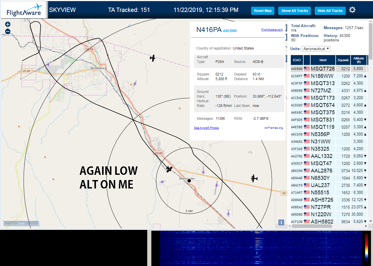This screenshot has height=266, width=373.
Task: Select the N5356P aircraft row
Action: [x=329, y=134]
